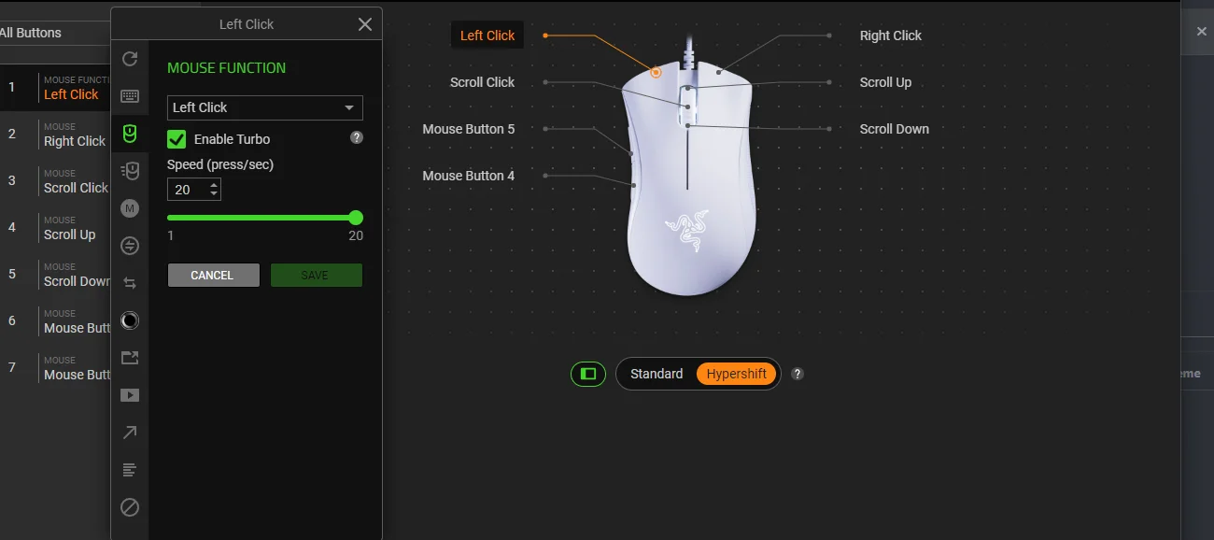Click the Mouse Button 5 diagram label
1214x540 pixels.
pos(468,129)
